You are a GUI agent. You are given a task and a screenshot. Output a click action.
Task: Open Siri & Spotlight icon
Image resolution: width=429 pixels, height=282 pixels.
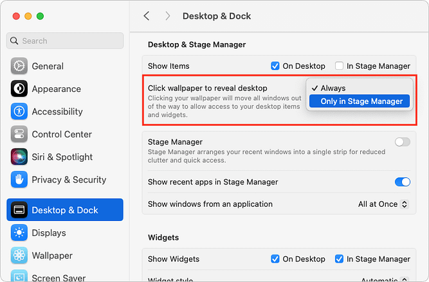(19, 157)
